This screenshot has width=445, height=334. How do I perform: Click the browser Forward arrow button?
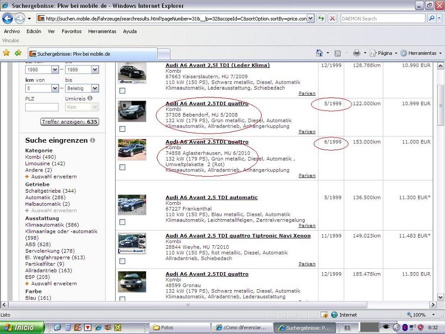[20, 19]
